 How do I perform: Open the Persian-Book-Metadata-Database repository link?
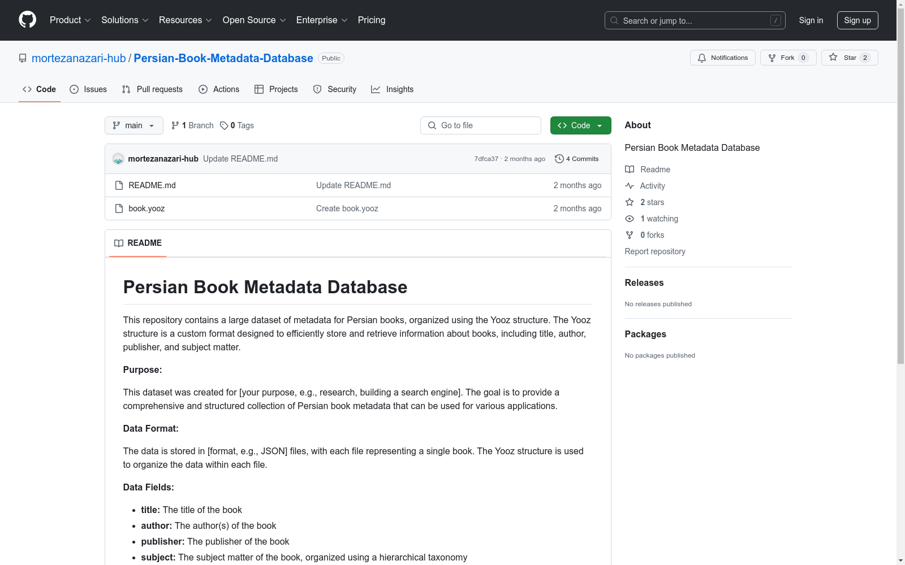(x=223, y=58)
